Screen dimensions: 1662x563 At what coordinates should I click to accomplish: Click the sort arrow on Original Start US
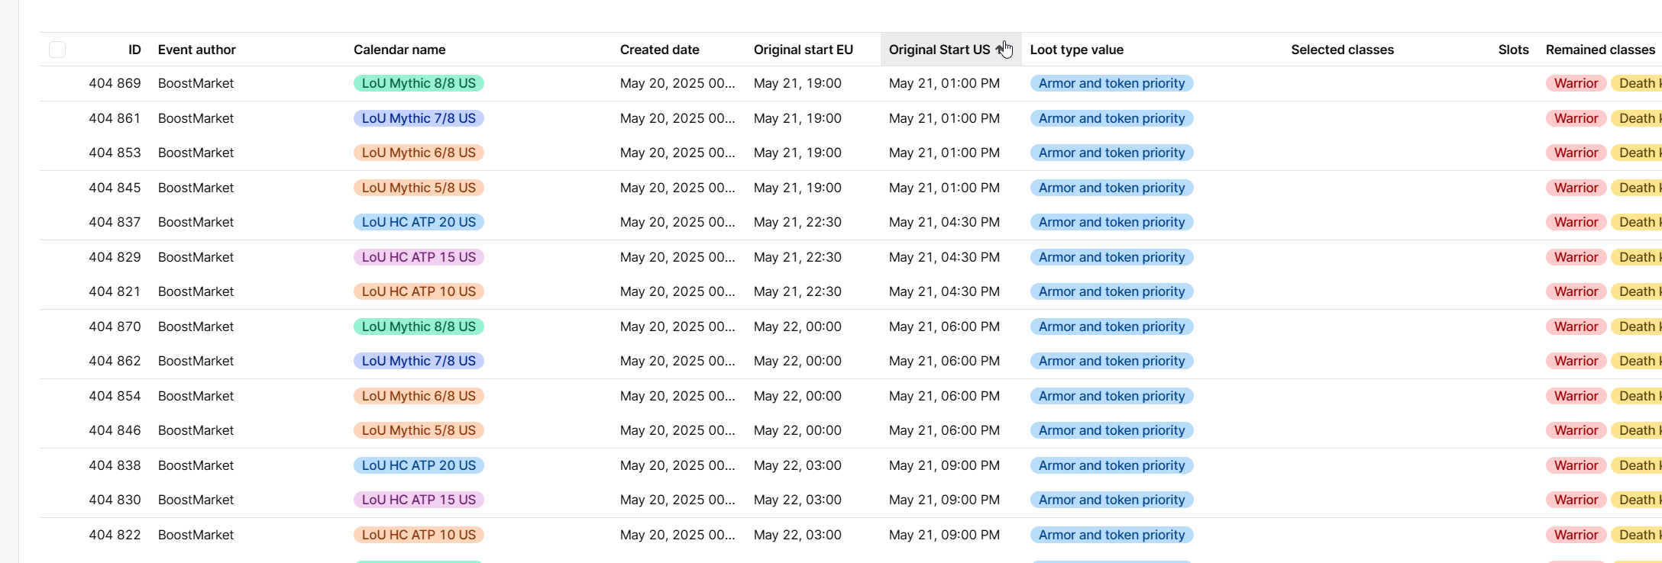tap(1000, 50)
